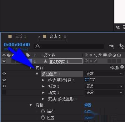
Task: Expand the 多边星形路径 1 property group
Action: coord(43,80)
